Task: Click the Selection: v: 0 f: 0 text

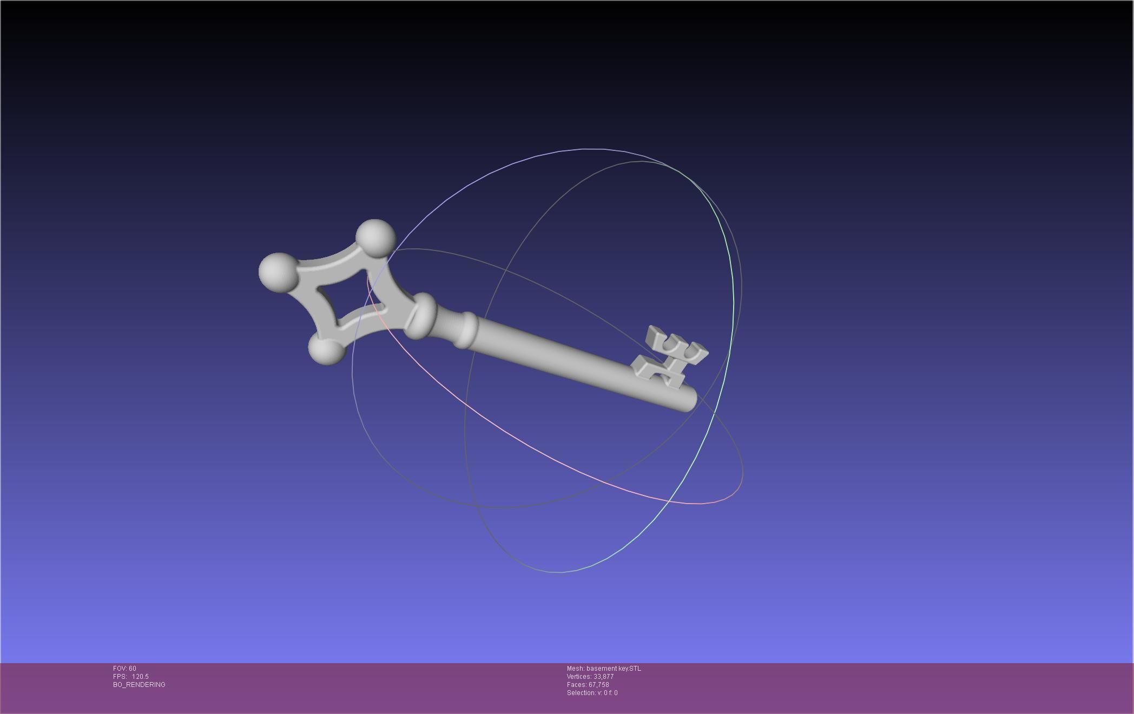Action: (x=592, y=693)
